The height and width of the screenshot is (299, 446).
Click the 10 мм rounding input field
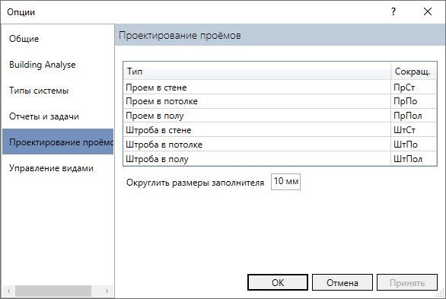pos(285,182)
